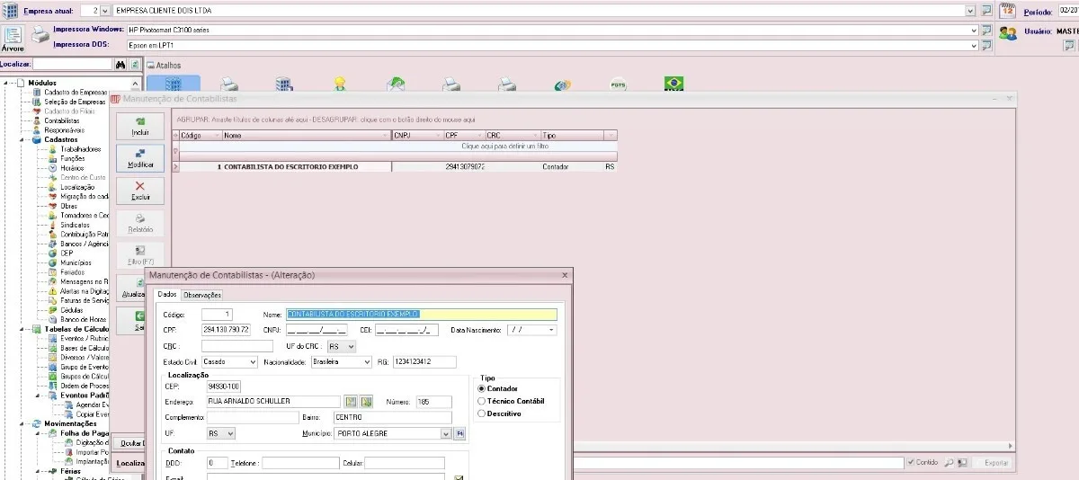Click the Brazil flag shortcut icon
Image resolution: width=1079 pixels, height=480 pixels.
point(673,84)
